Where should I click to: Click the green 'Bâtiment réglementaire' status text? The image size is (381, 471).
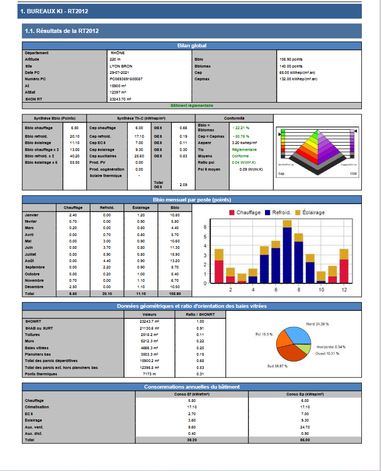(192, 106)
